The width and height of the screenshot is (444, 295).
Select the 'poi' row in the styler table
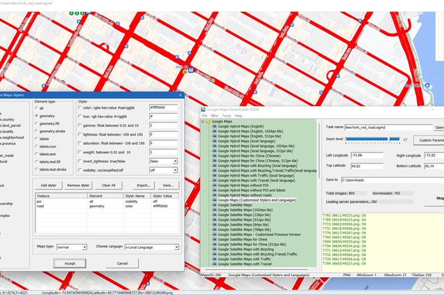[107, 202]
